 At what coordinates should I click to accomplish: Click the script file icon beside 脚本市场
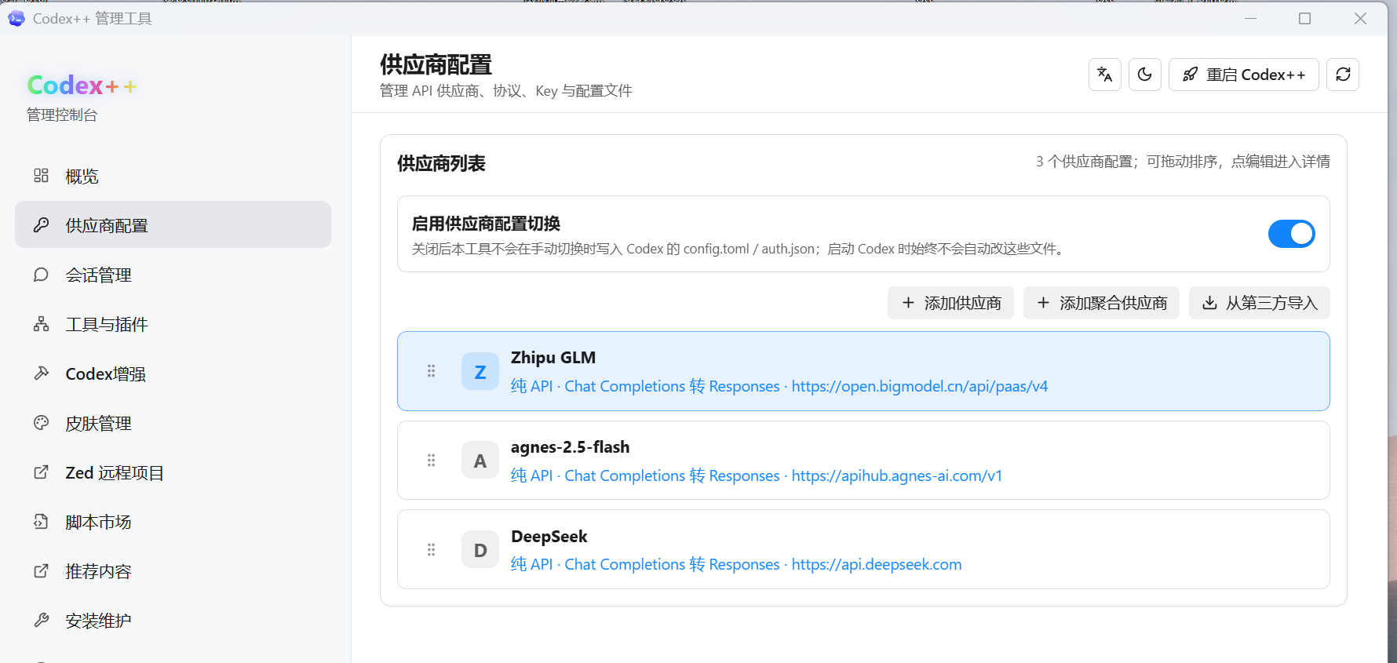coord(41,522)
